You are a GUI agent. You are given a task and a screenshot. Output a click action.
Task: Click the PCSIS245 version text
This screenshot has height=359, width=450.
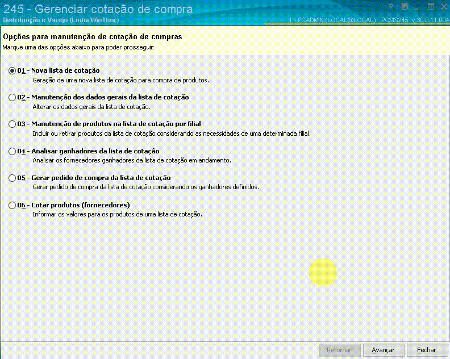pyautogui.click(x=415, y=20)
